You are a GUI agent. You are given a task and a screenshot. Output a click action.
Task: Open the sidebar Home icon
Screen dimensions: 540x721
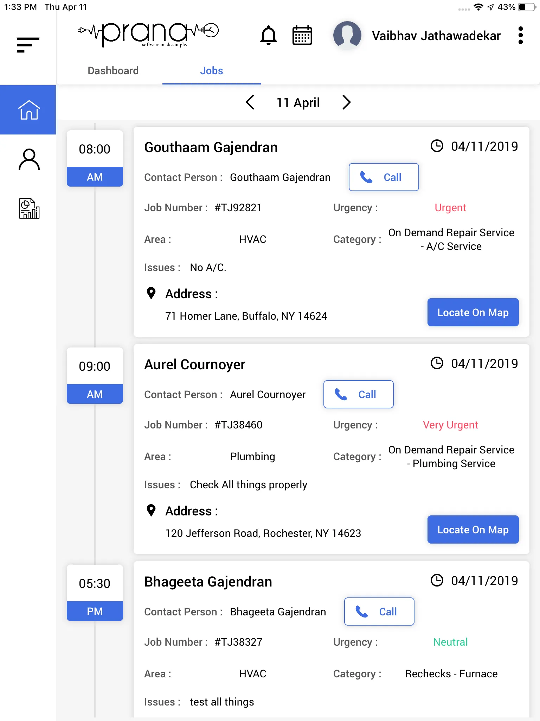pyautogui.click(x=28, y=109)
